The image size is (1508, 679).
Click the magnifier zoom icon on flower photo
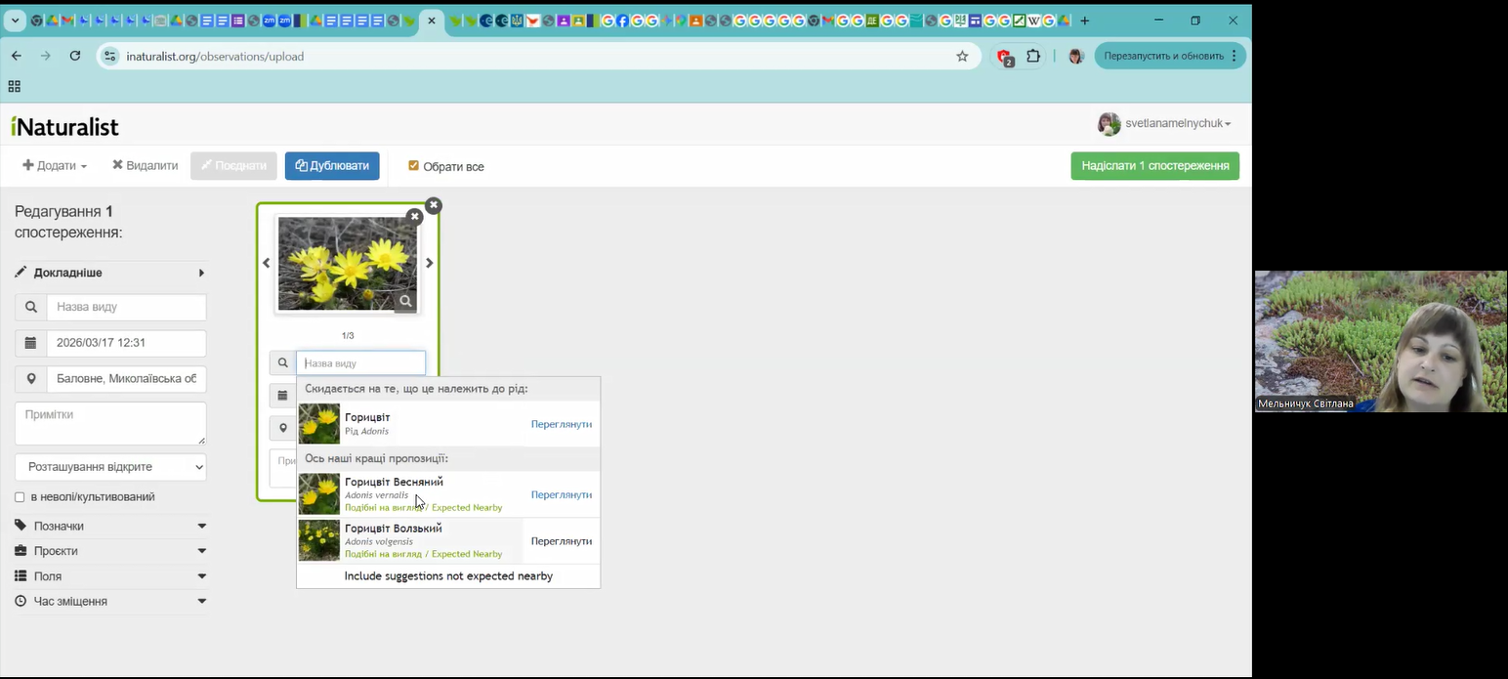click(405, 301)
